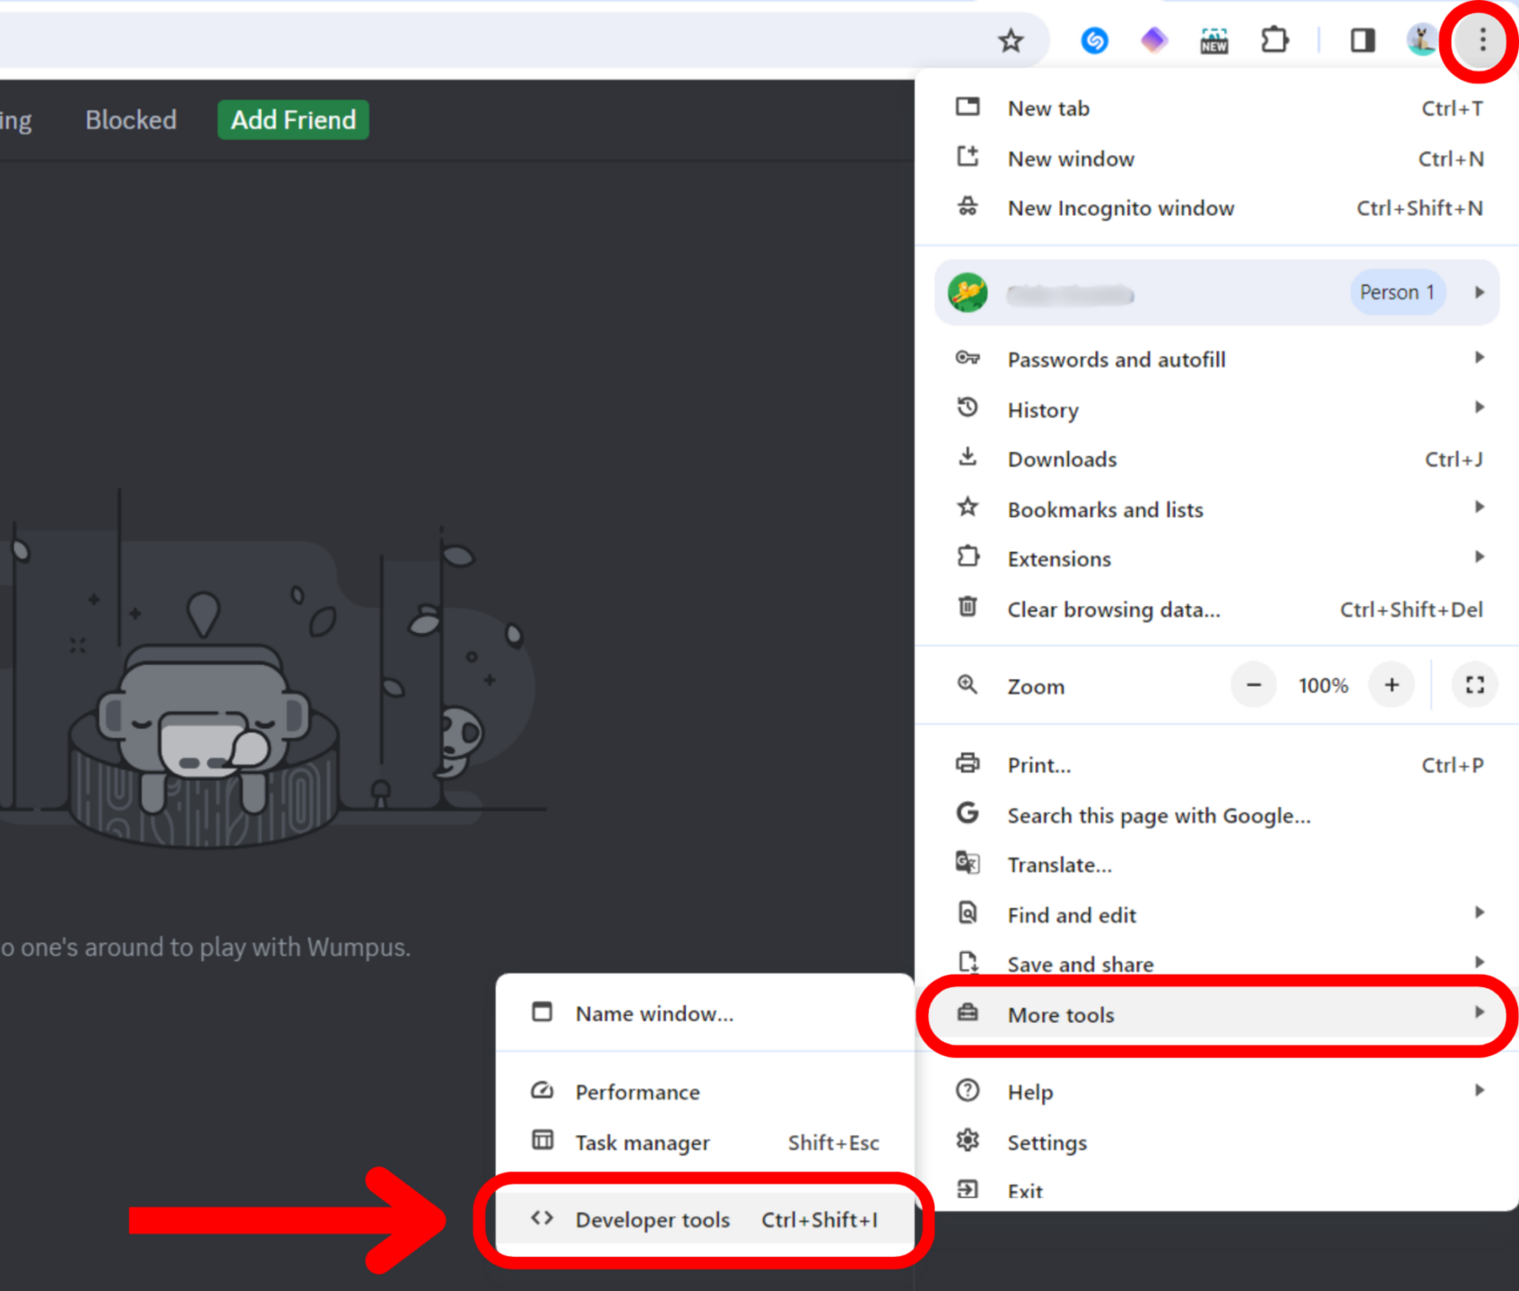Enter full screen via the zoom fullscreen icon
The image size is (1519, 1291).
click(x=1474, y=685)
